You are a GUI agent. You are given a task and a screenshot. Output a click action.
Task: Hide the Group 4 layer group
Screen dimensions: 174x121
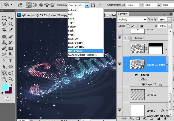click(120, 38)
